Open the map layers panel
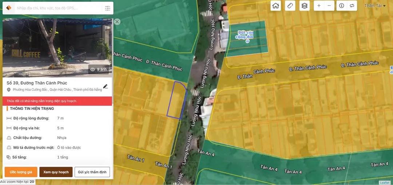 click(x=305, y=5)
